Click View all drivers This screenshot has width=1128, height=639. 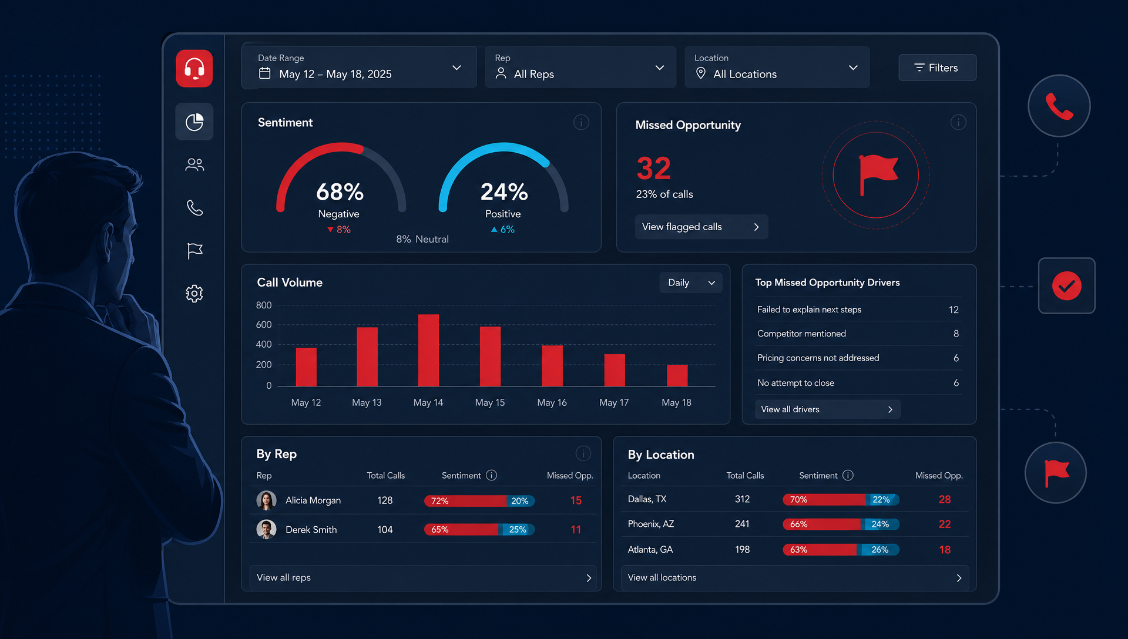pos(827,409)
